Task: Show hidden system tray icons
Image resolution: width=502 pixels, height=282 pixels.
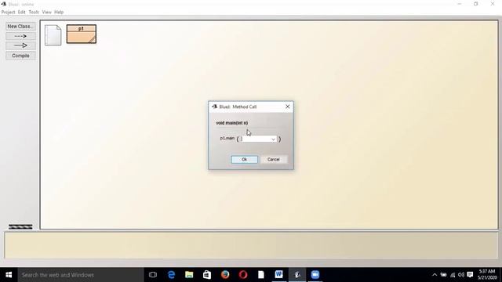Action: pyautogui.click(x=435, y=275)
